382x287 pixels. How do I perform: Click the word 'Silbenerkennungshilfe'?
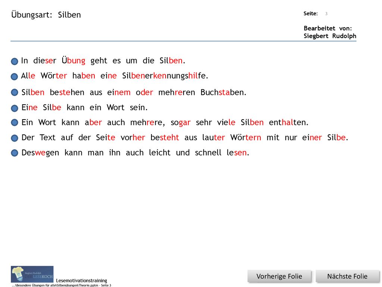(x=165, y=75)
